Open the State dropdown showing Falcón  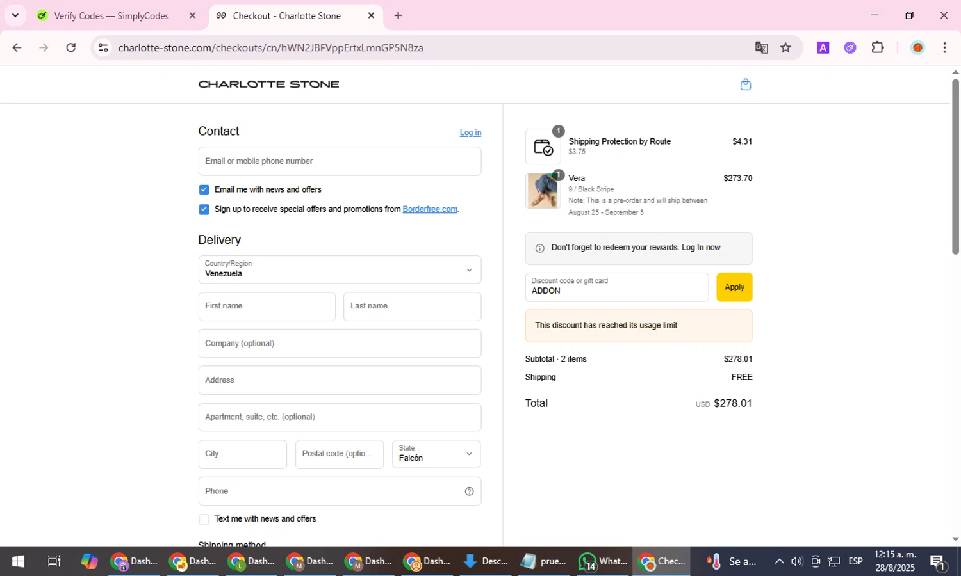pyautogui.click(x=436, y=454)
